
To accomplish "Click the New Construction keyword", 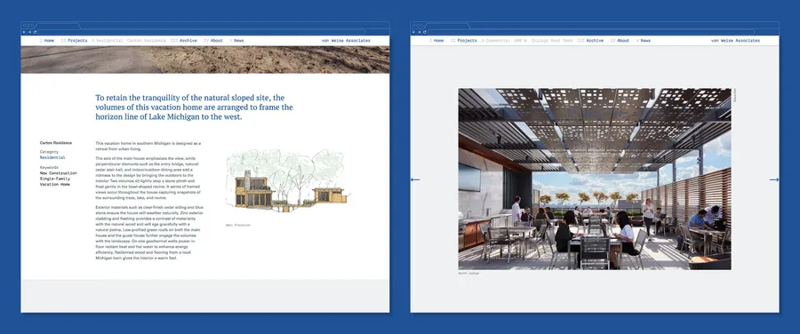I will (59, 173).
